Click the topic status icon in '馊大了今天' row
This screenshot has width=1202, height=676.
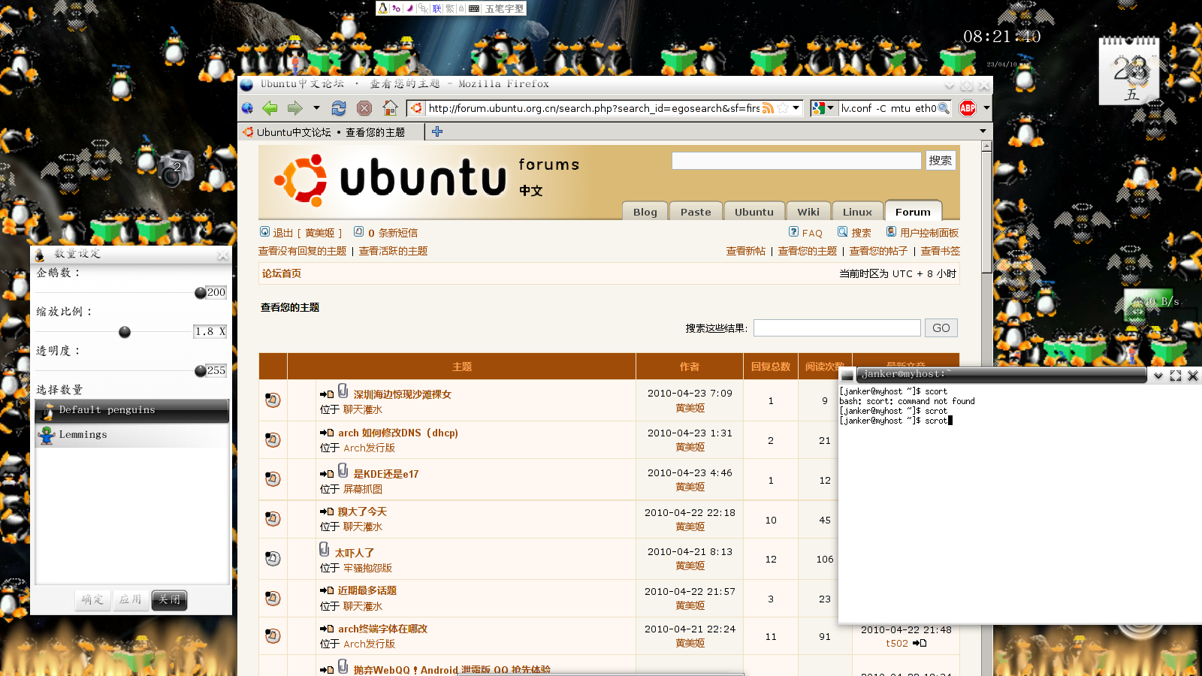(273, 518)
